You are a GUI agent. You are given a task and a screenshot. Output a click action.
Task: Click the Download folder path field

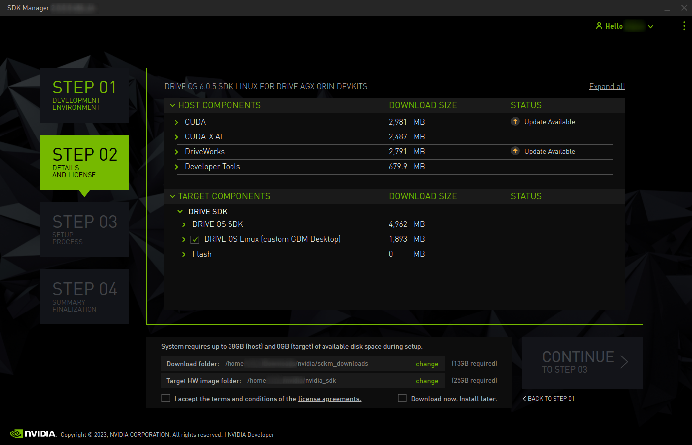coord(303,363)
